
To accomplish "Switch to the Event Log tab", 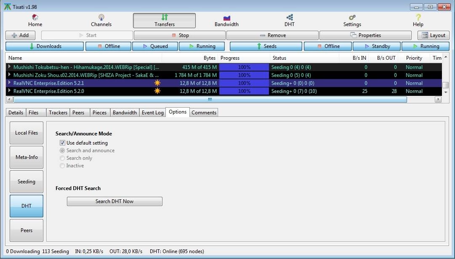I will [x=153, y=112].
